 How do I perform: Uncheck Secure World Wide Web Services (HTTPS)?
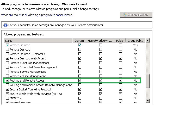pyautogui.click(x=7, y=94)
